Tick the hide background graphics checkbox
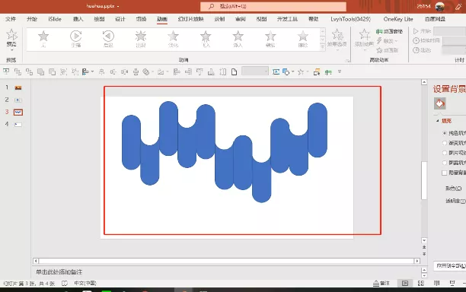 445,173
